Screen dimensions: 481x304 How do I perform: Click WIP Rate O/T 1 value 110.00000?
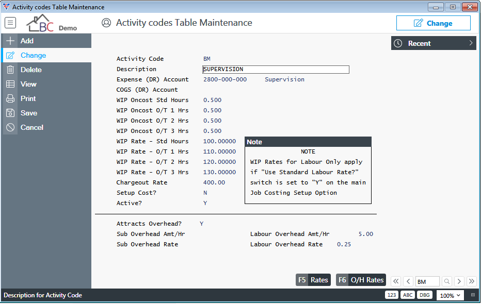(219, 151)
